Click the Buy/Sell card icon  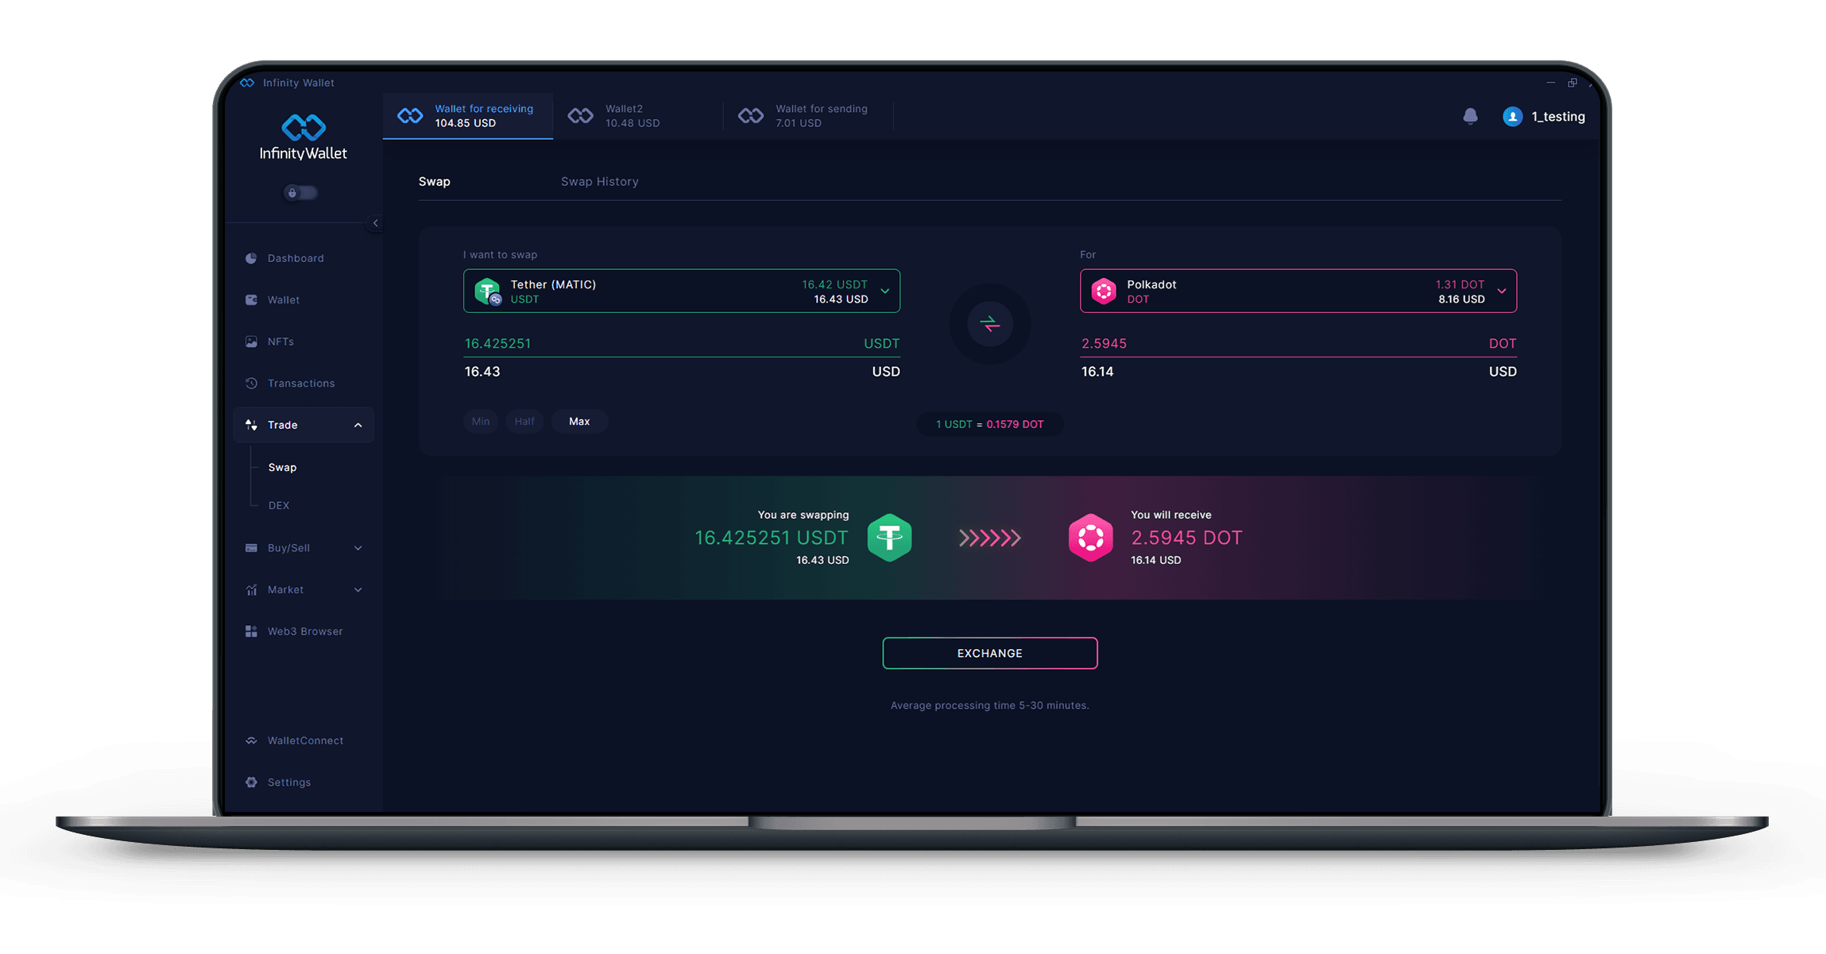pos(251,548)
